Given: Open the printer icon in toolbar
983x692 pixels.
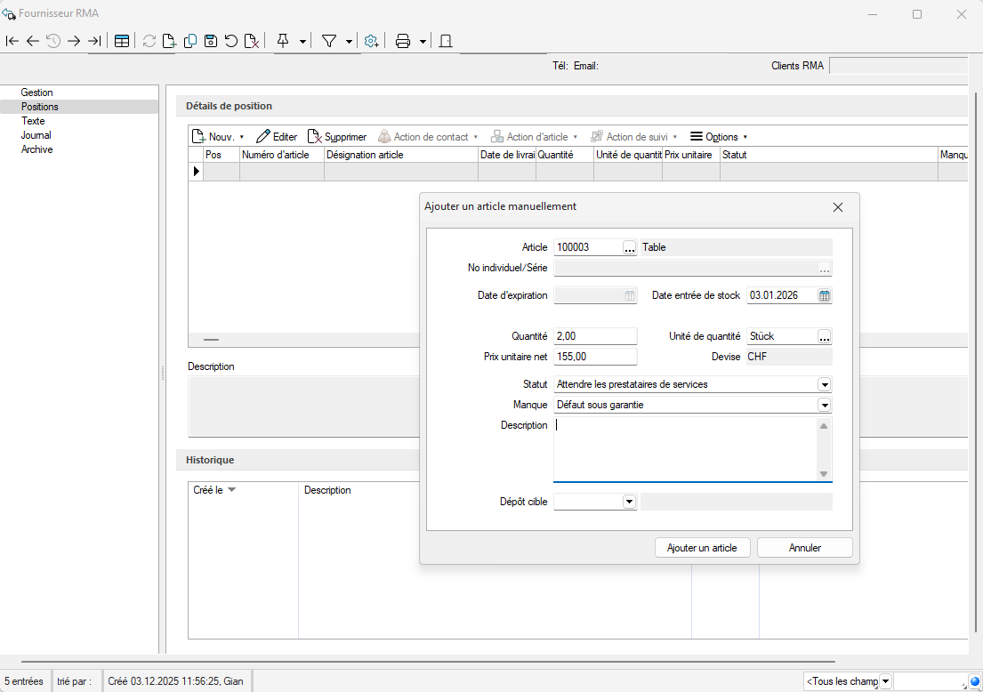Looking at the screenshot, I should pos(403,41).
